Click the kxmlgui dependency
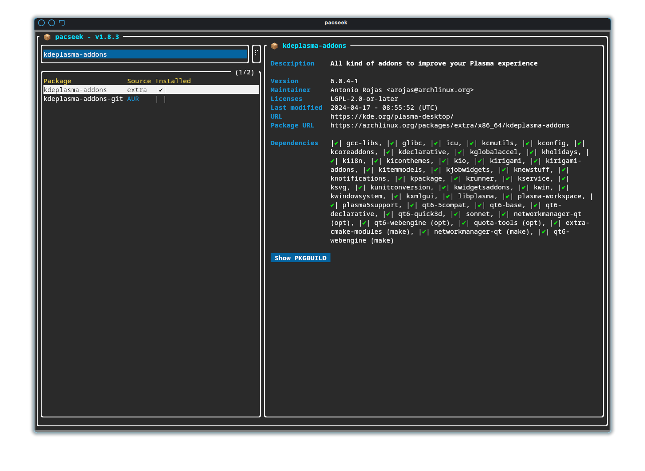 point(420,196)
